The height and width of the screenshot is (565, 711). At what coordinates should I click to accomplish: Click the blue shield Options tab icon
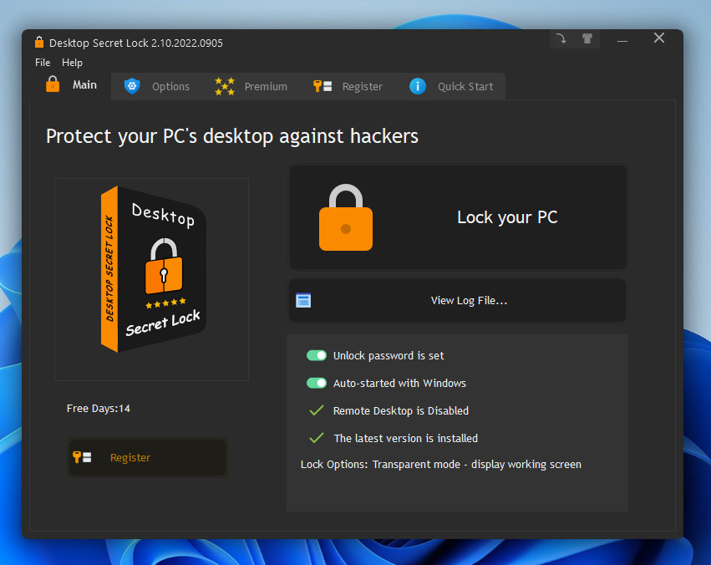point(132,86)
